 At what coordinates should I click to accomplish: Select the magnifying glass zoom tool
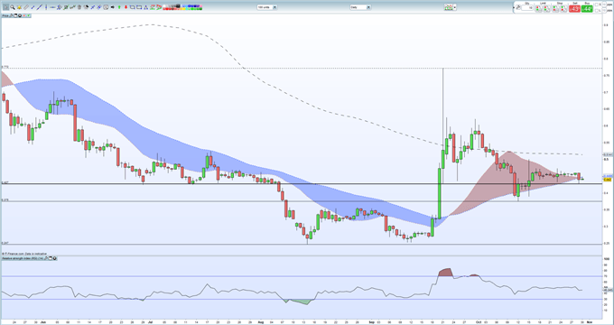pos(13,7)
